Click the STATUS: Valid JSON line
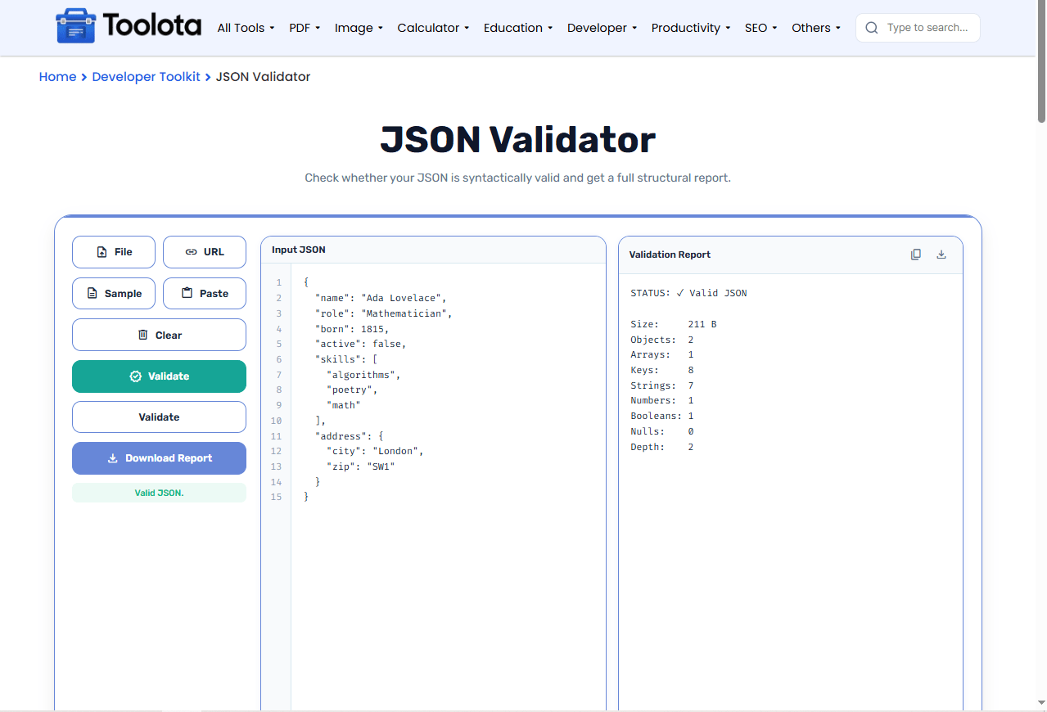 [688, 293]
